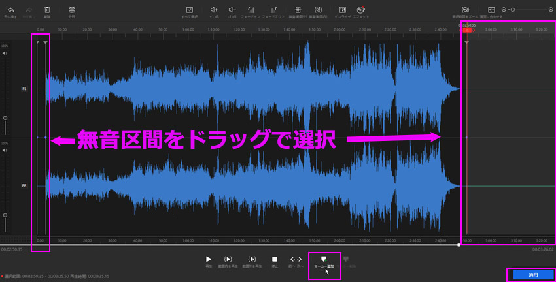The height and width of the screenshot is (282, 556).
Task: Adjust the FL channel volume slider
Action: click(5, 118)
